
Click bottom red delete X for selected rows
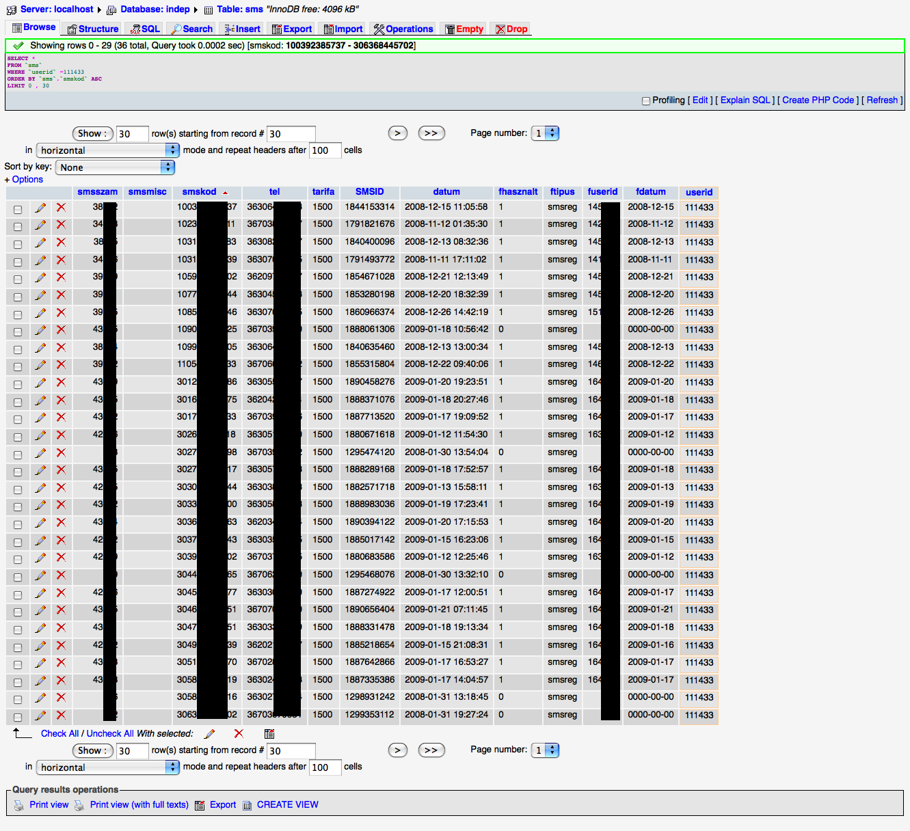pos(239,733)
